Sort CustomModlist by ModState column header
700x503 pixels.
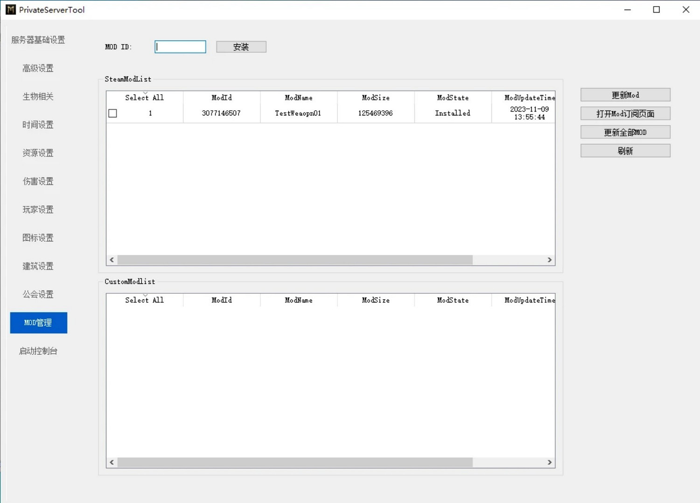coord(453,300)
